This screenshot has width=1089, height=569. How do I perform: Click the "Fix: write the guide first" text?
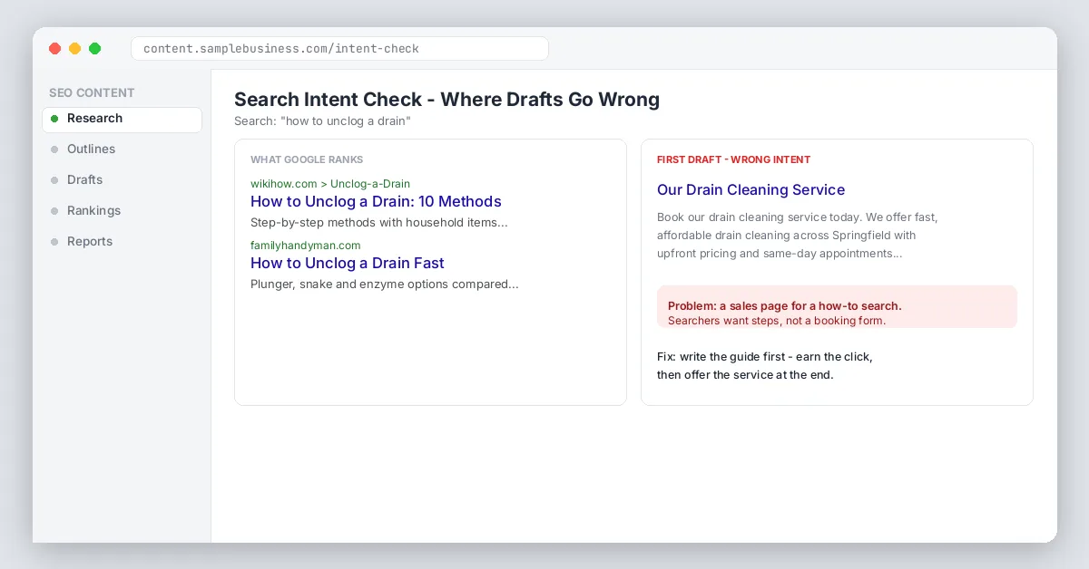[765, 366]
